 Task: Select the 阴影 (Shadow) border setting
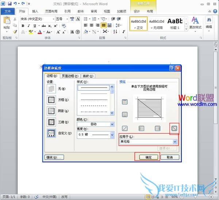click(x=51, y=111)
